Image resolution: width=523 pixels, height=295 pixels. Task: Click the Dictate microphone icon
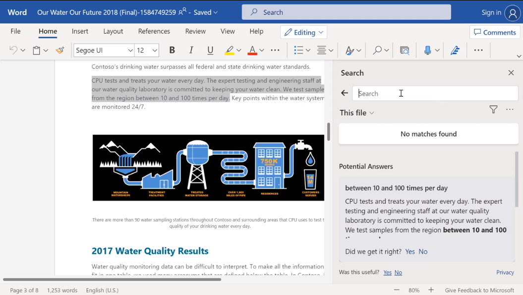[x=427, y=50]
